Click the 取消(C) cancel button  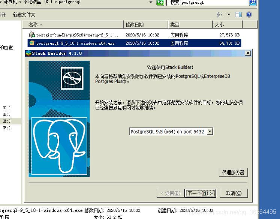point(234,193)
